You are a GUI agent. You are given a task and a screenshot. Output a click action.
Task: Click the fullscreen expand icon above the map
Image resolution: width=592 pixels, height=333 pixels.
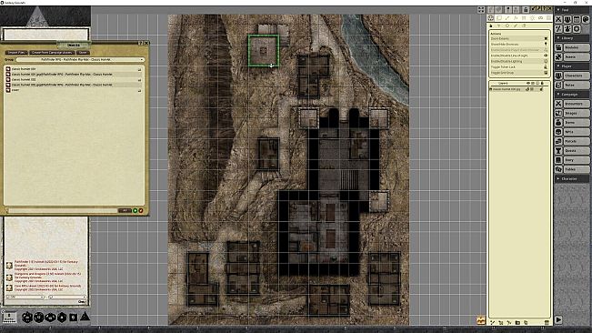tap(481, 10)
